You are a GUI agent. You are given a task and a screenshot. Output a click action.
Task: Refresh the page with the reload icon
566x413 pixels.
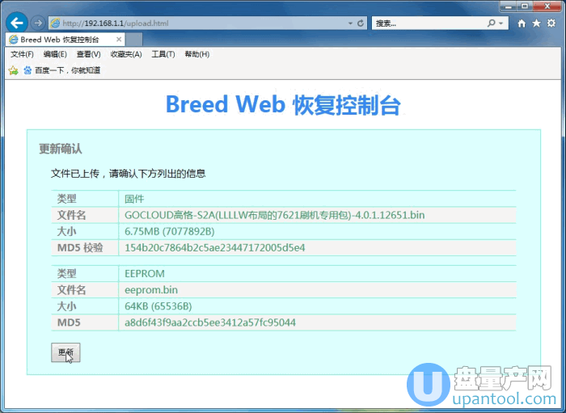360,23
